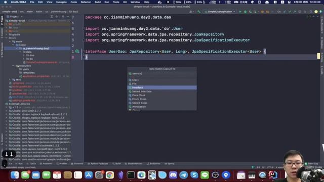The image size is (324, 182).
Task: Select Interface in the New Kotlin Class/File popup
Action: pos(162,87)
